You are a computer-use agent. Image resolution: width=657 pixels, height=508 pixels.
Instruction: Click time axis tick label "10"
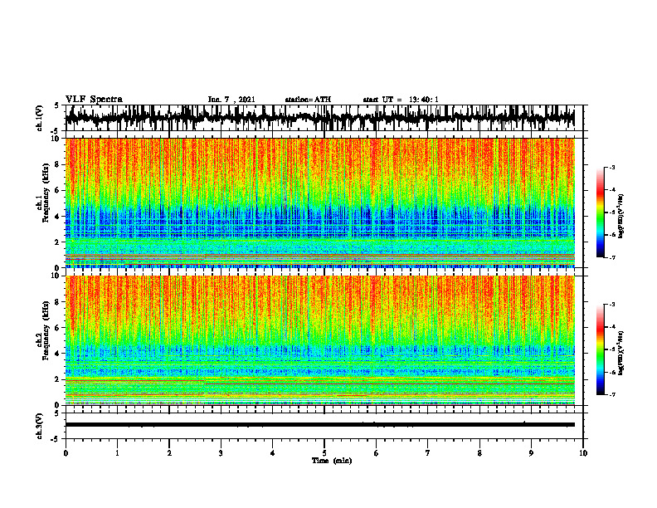pyautogui.click(x=583, y=453)
